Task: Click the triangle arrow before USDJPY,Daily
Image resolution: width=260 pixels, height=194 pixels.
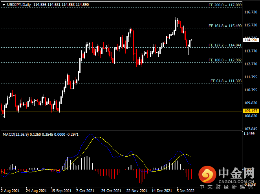Action: (4, 5)
